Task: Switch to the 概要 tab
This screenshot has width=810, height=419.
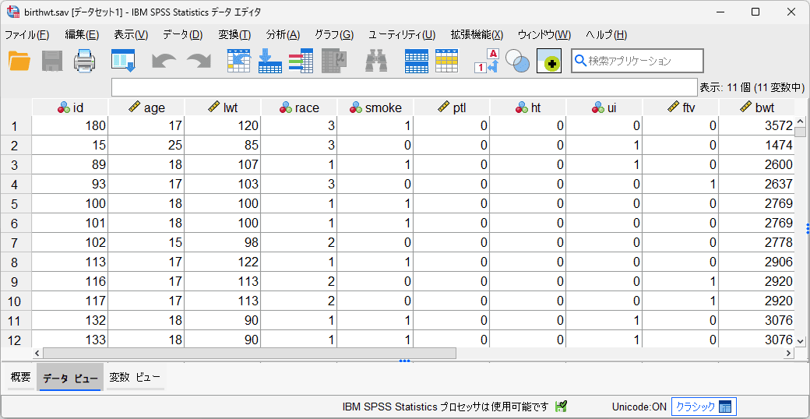Action: pos(21,377)
